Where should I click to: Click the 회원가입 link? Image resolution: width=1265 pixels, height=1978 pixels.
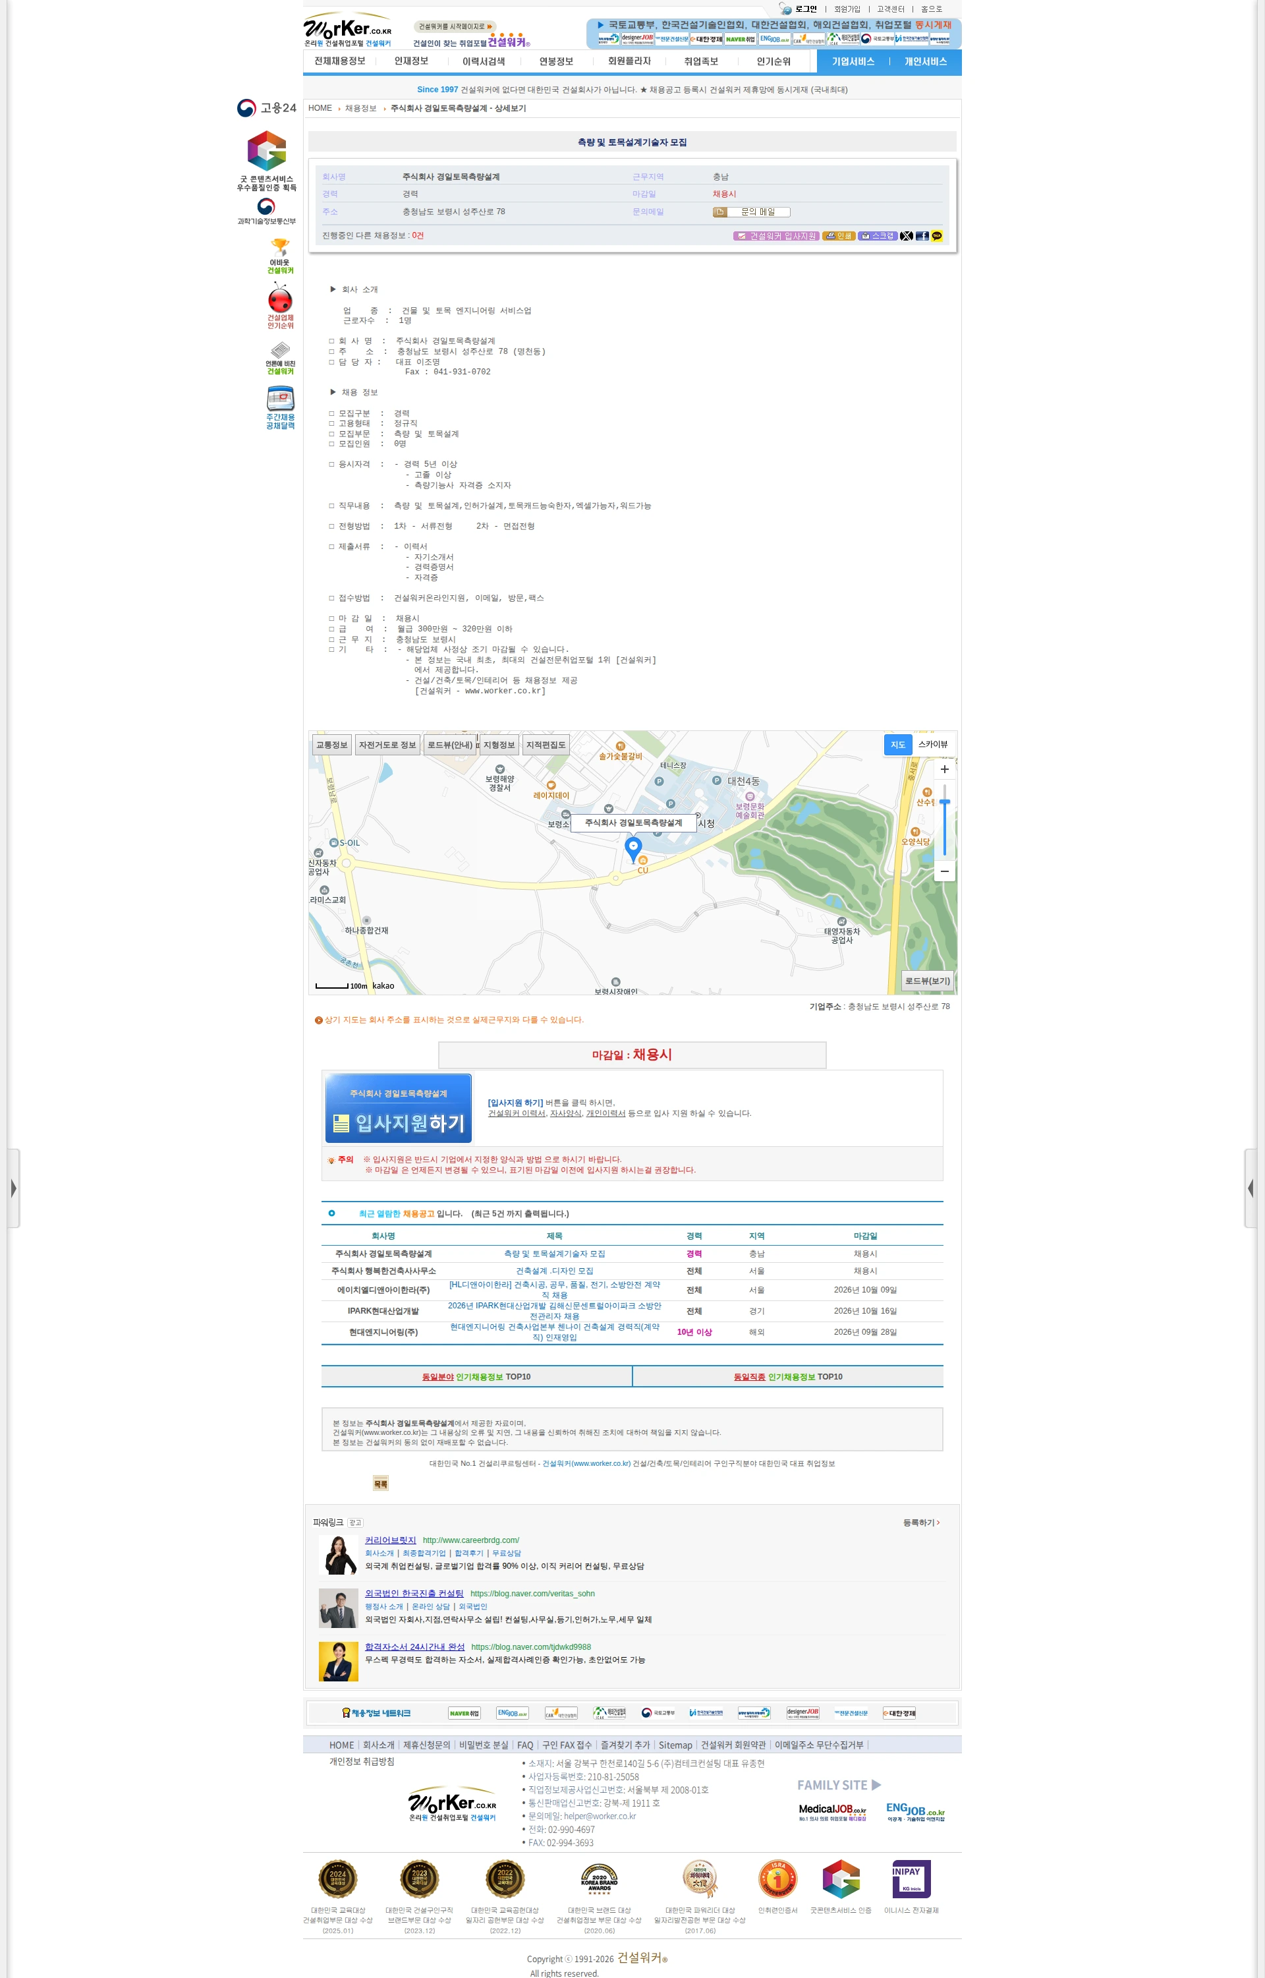tap(847, 9)
